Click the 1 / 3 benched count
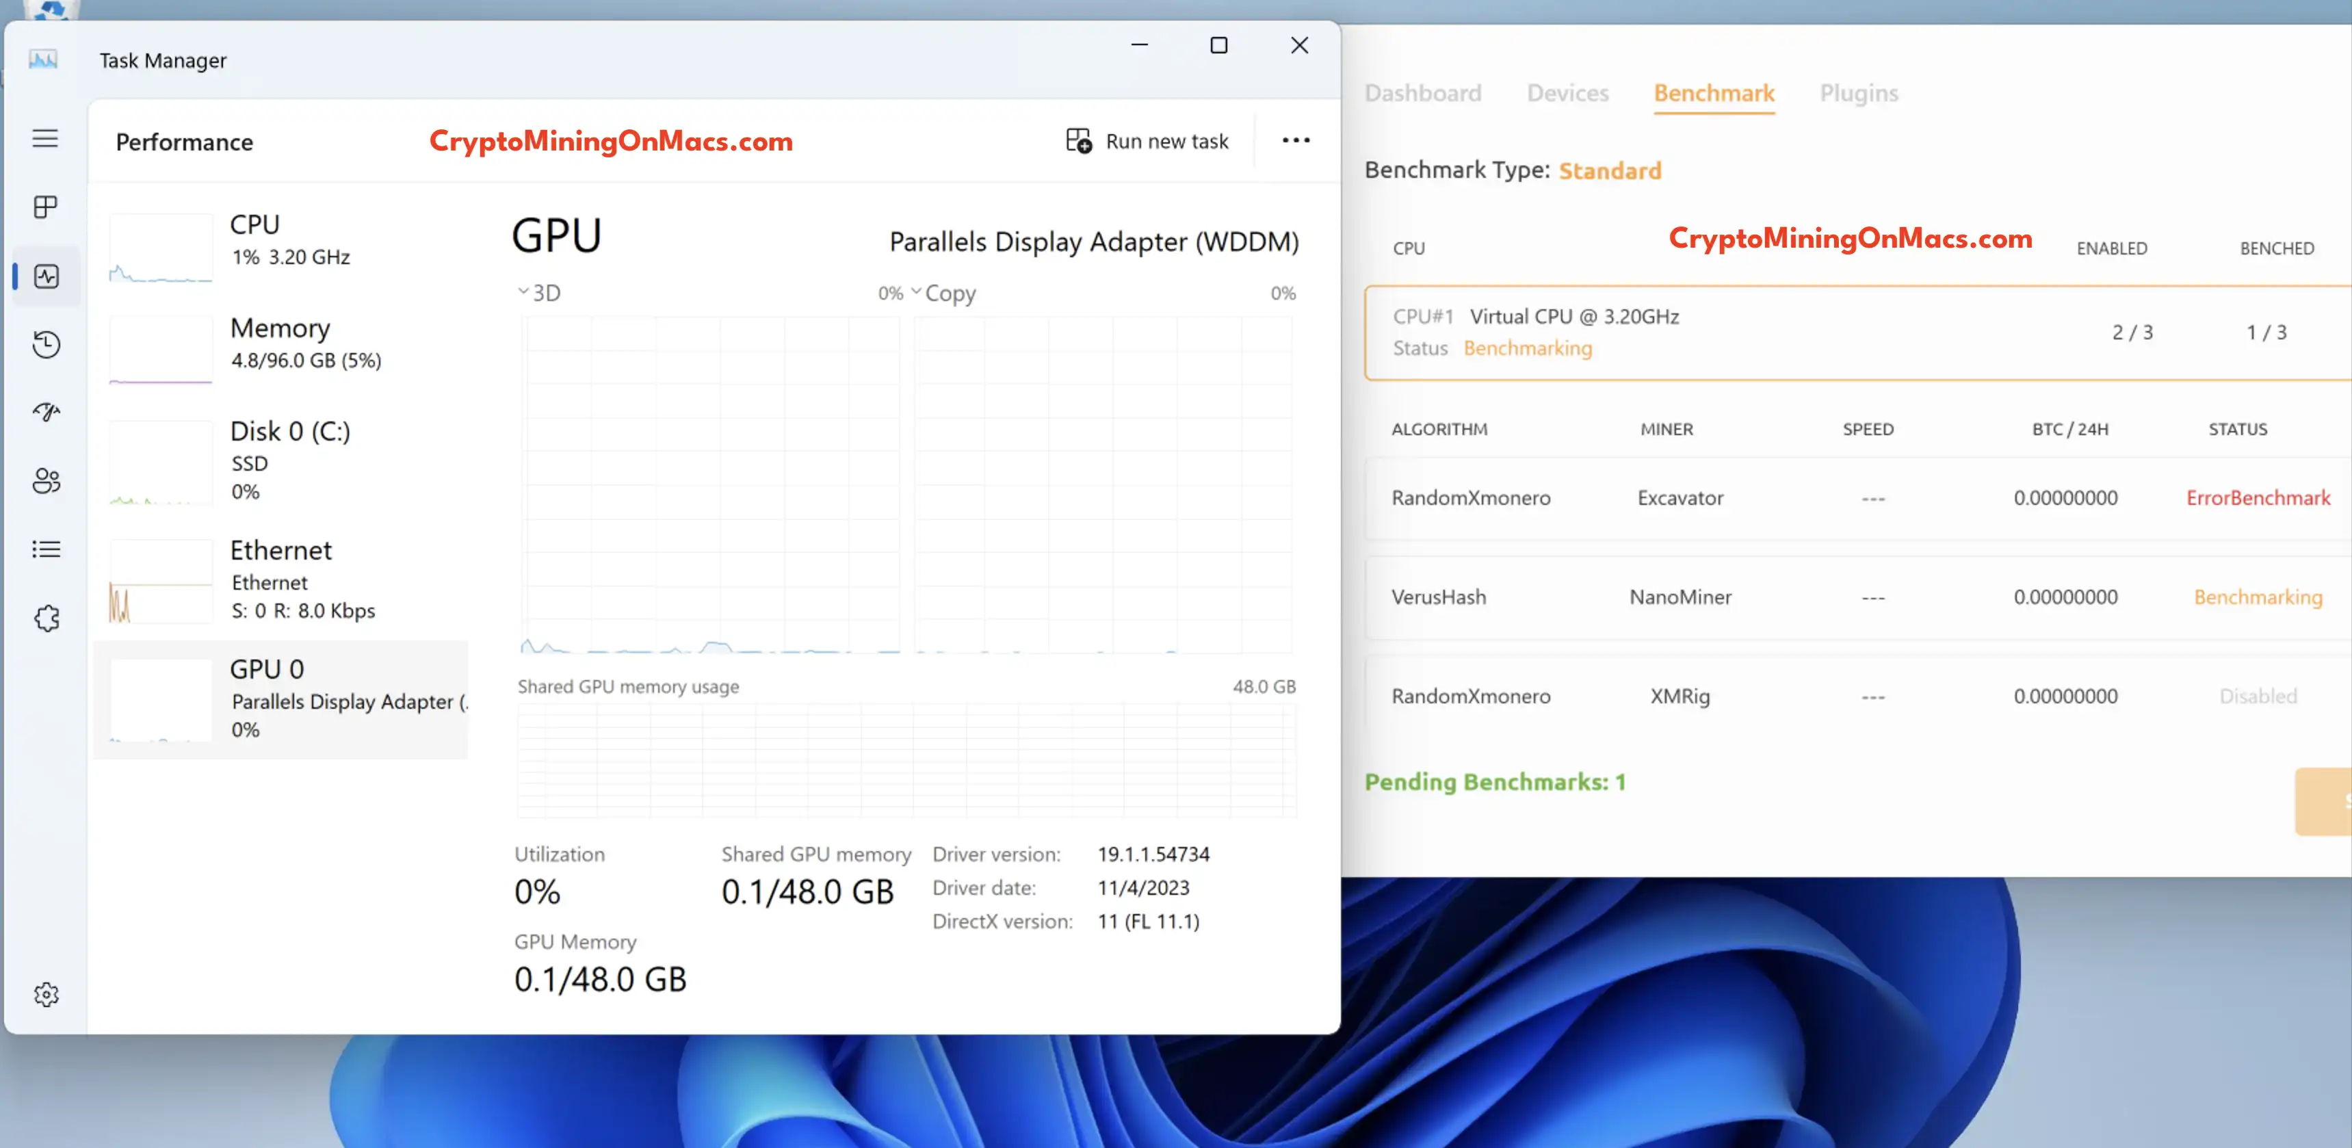 pyautogui.click(x=2266, y=332)
